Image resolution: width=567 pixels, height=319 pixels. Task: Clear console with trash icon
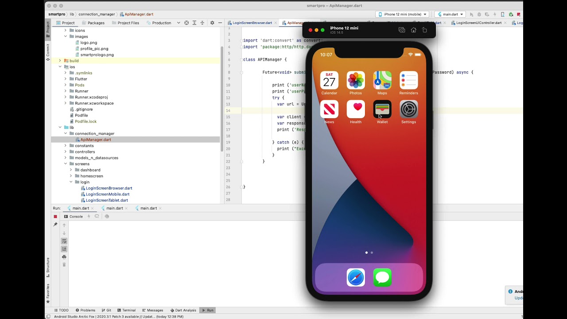pyautogui.click(x=64, y=265)
